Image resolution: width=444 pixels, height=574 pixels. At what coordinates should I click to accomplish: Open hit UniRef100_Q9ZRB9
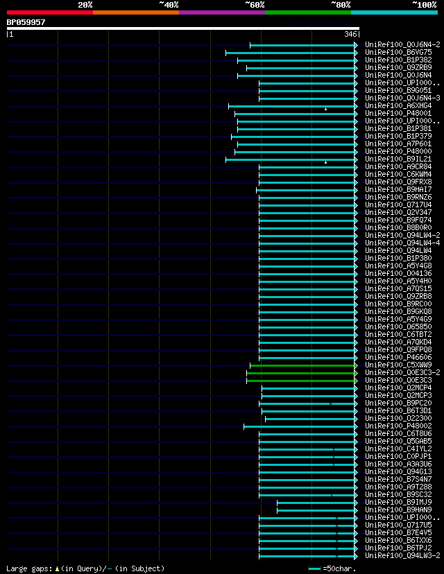[x=399, y=68]
